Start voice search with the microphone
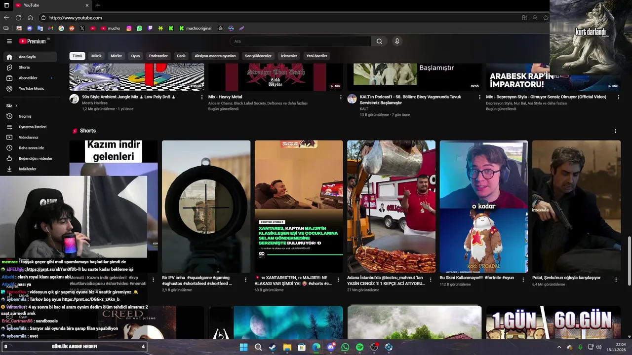 (397, 41)
